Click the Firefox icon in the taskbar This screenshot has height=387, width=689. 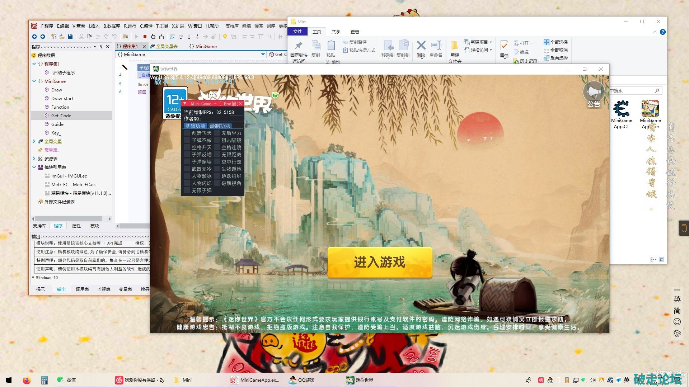[27, 380]
